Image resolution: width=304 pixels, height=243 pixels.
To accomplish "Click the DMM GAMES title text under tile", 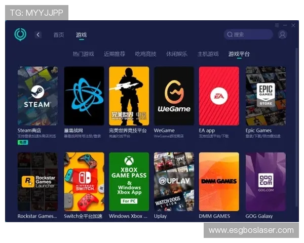I will click(x=214, y=216).
